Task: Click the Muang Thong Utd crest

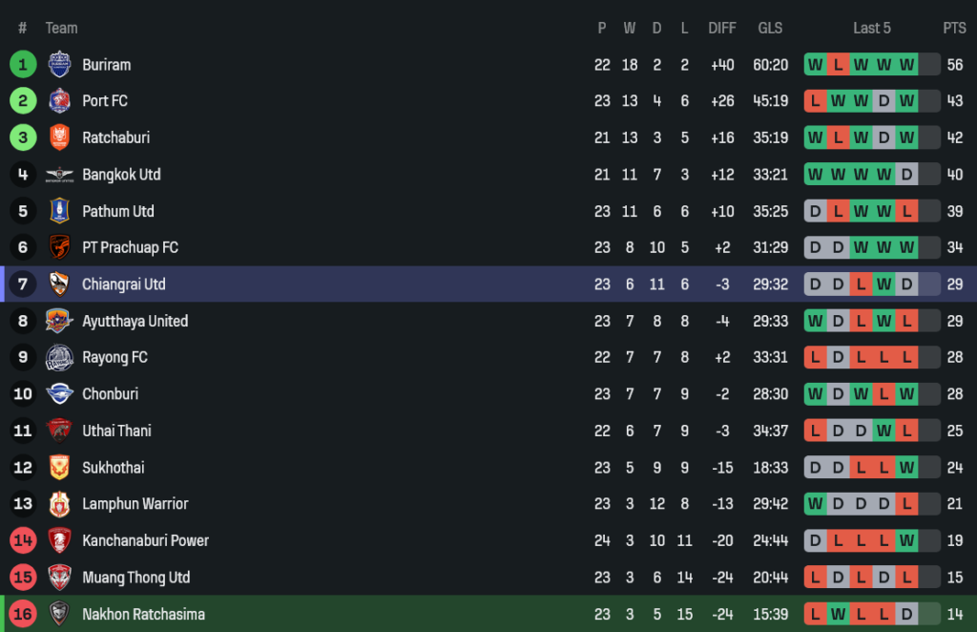Action: (59, 578)
